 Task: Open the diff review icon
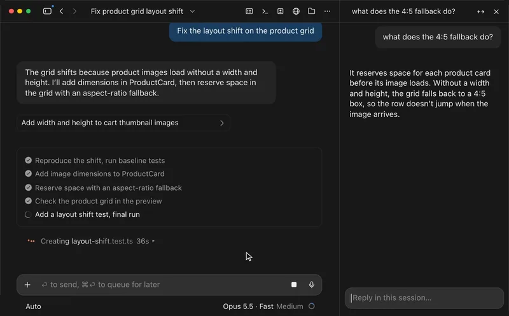(280, 11)
